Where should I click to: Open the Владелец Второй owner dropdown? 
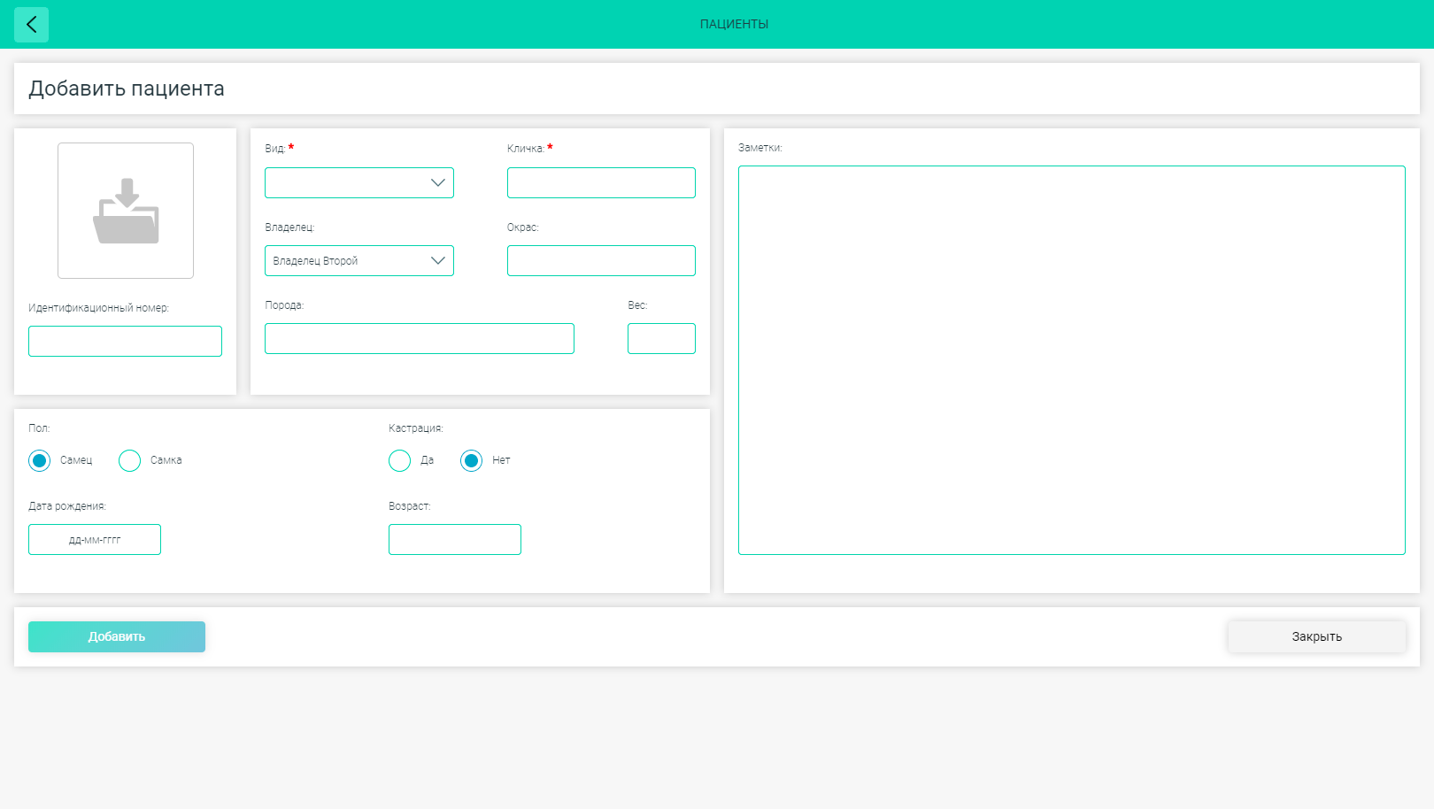[x=359, y=260]
